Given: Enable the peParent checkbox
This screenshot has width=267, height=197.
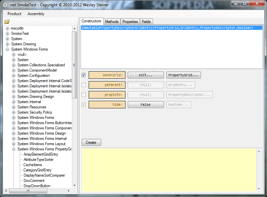Looking at the screenshot, I should [x=84, y=85].
